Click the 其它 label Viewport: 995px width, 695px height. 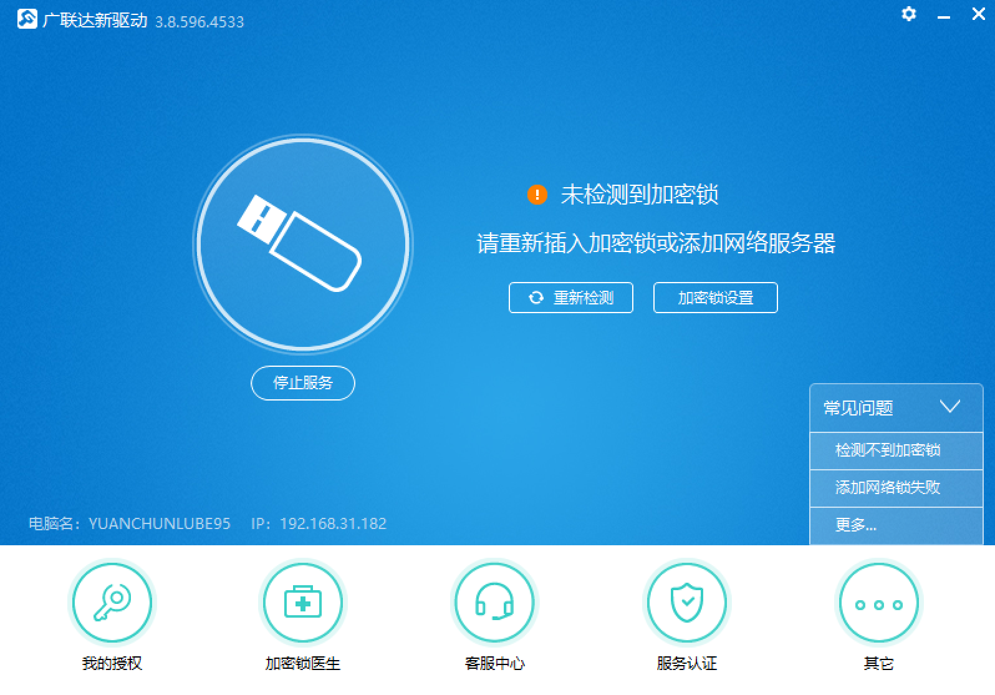tap(878, 663)
